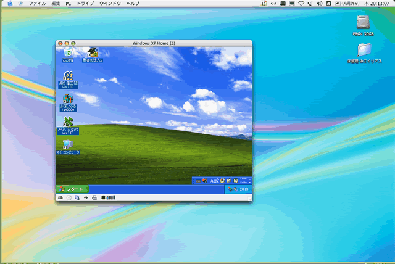Screen dimensions: 395x264
Task: Click the IME language bar keyboard icon
Action: [x=198, y=181]
